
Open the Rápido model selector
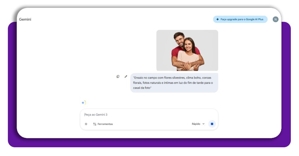click(x=196, y=124)
